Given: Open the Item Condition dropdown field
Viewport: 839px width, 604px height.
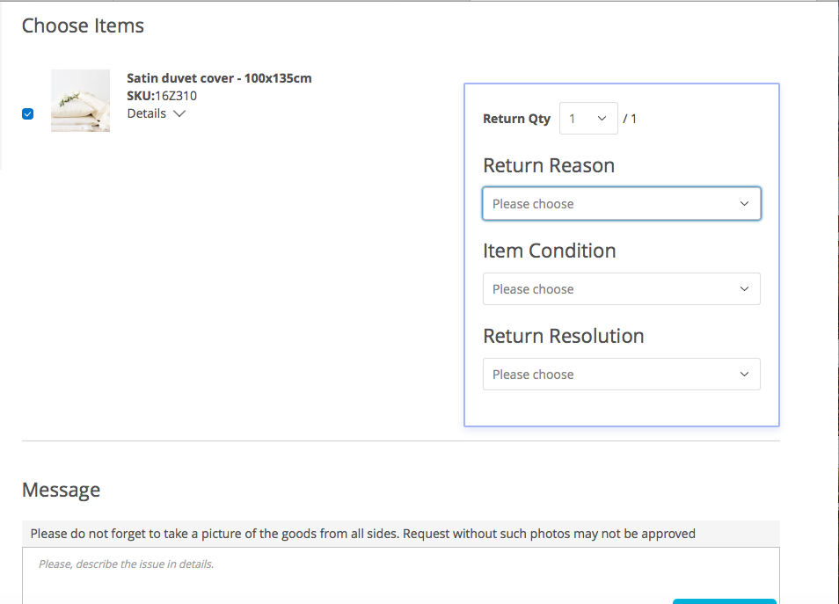Looking at the screenshot, I should (x=621, y=289).
